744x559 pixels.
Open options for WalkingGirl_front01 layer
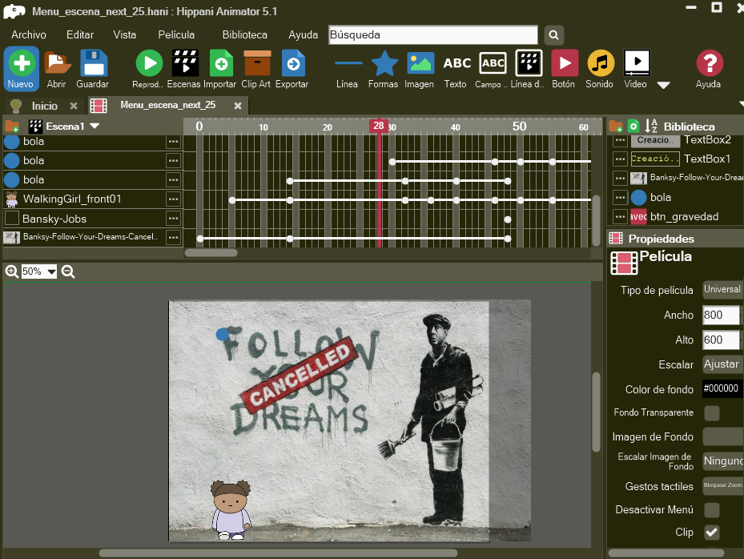[173, 199]
